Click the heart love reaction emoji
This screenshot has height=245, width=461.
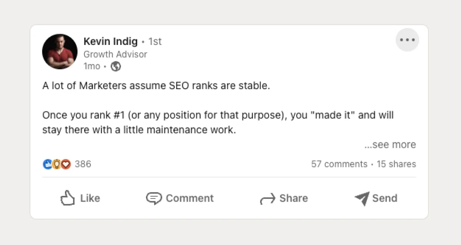click(x=65, y=164)
